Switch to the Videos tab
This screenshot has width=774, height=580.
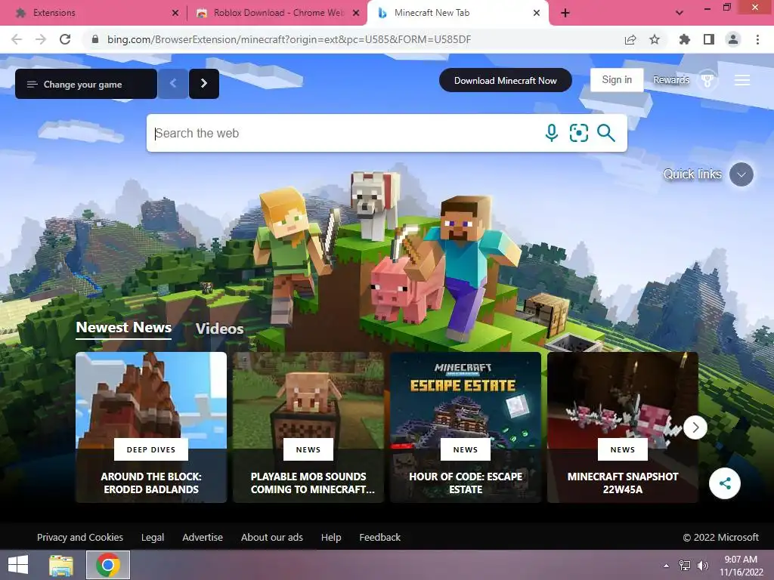point(219,329)
